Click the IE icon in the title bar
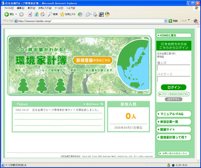Screen dimensions: 201x168 (3, 3)
